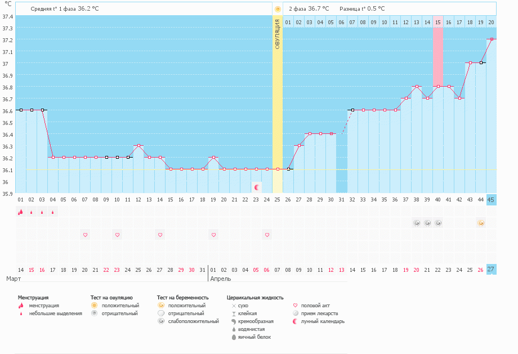Screen dimensions: 518x354
Task: Click the 'яичный белок' legend icon
Action: point(234,337)
